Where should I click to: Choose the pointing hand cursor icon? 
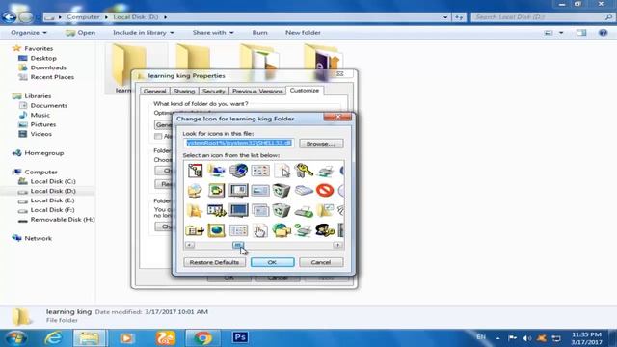[259, 230]
